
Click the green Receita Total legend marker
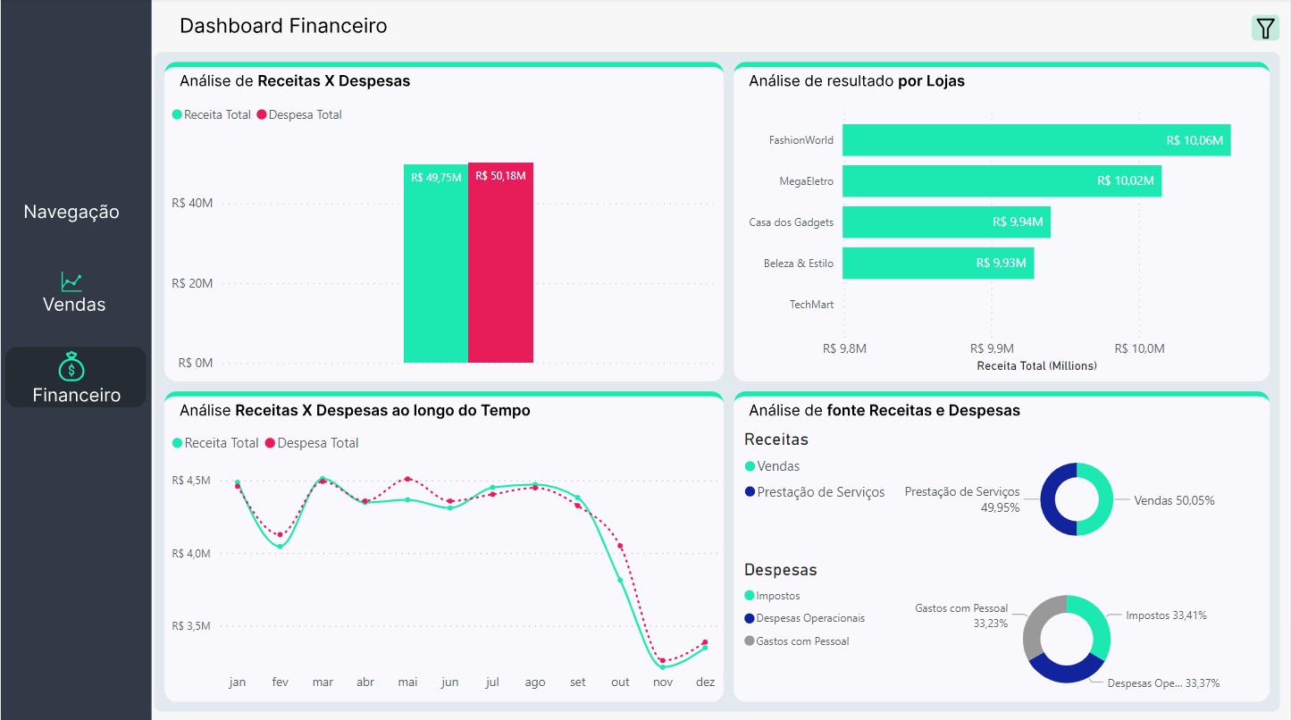tap(177, 114)
